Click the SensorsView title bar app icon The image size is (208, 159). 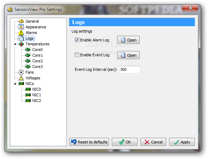click(10, 10)
